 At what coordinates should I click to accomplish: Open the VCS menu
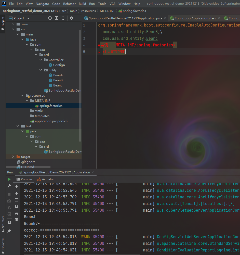click(x=112, y=4)
